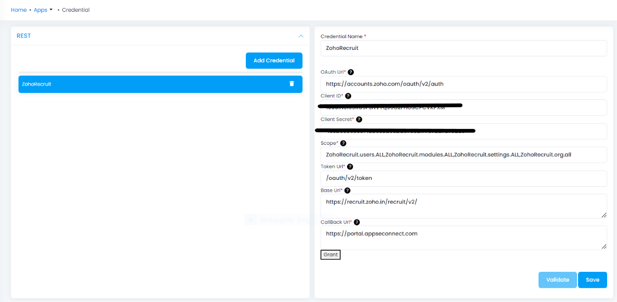Viewport: 617px width, 302px height.
Task: Click the Validate button
Action: (x=557, y=279)
